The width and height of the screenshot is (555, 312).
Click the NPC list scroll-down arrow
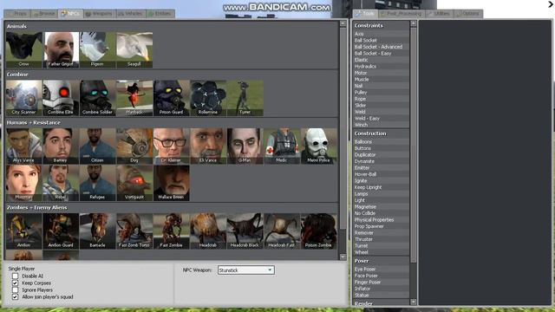[x=343, y=257]
